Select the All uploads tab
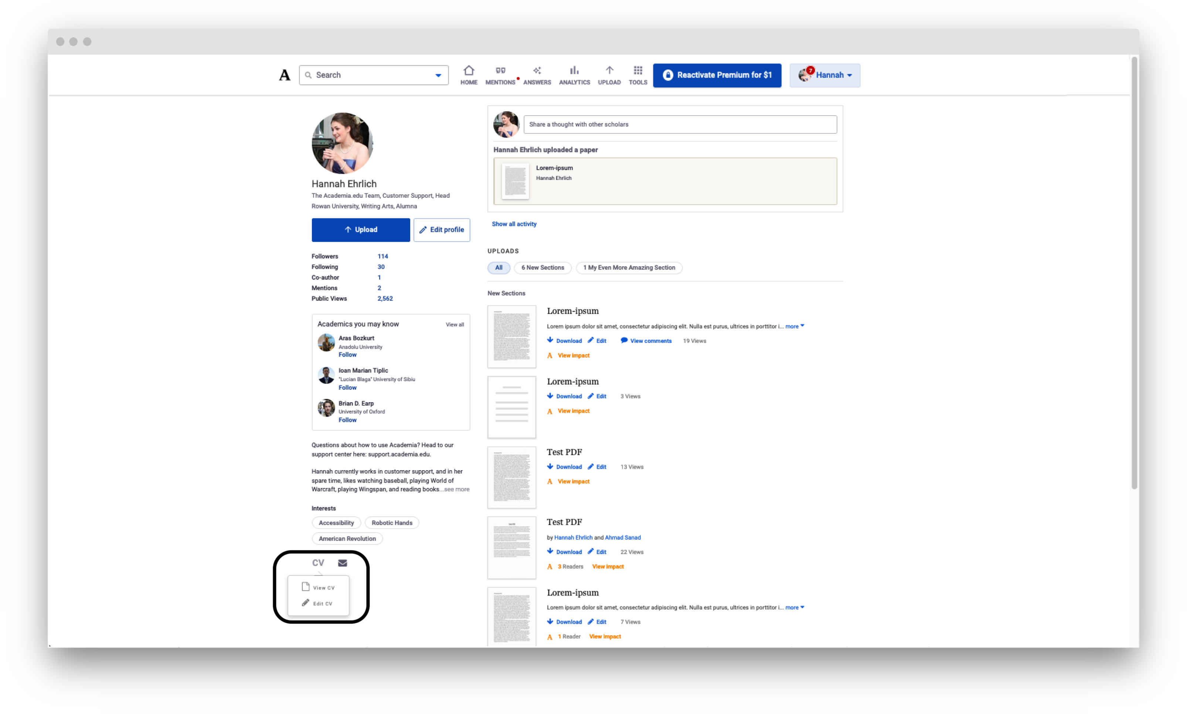Screen dimensions: 1187x714 tap(499, 267)
